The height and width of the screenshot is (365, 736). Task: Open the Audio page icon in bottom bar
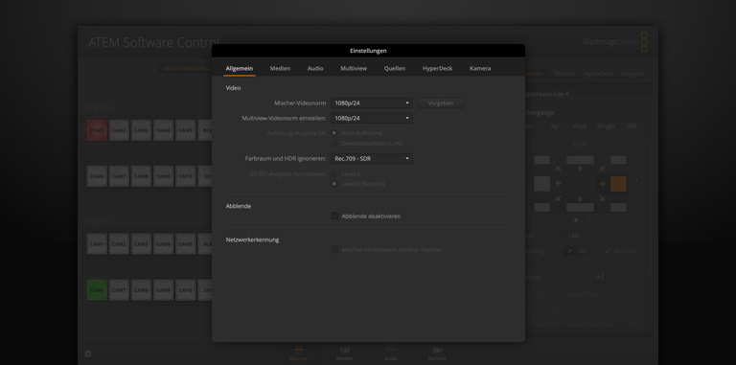tap(391, 354)
